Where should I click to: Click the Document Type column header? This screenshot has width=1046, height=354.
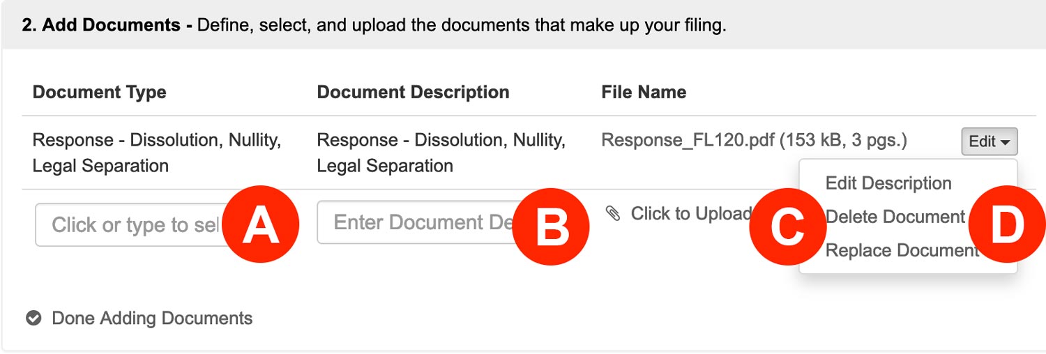pyautogui.click(x=100, y=92)
